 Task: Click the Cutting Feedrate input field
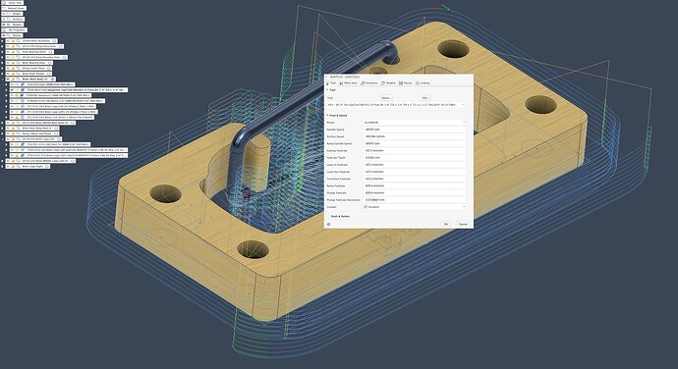click(415, 150)
